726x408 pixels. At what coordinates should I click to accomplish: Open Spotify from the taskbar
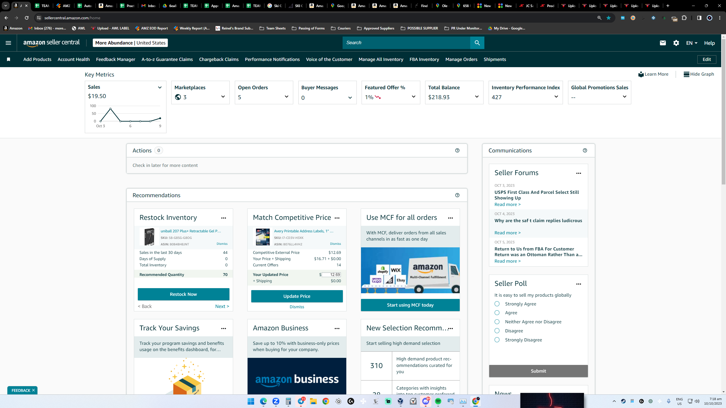(x=438, y=401)
